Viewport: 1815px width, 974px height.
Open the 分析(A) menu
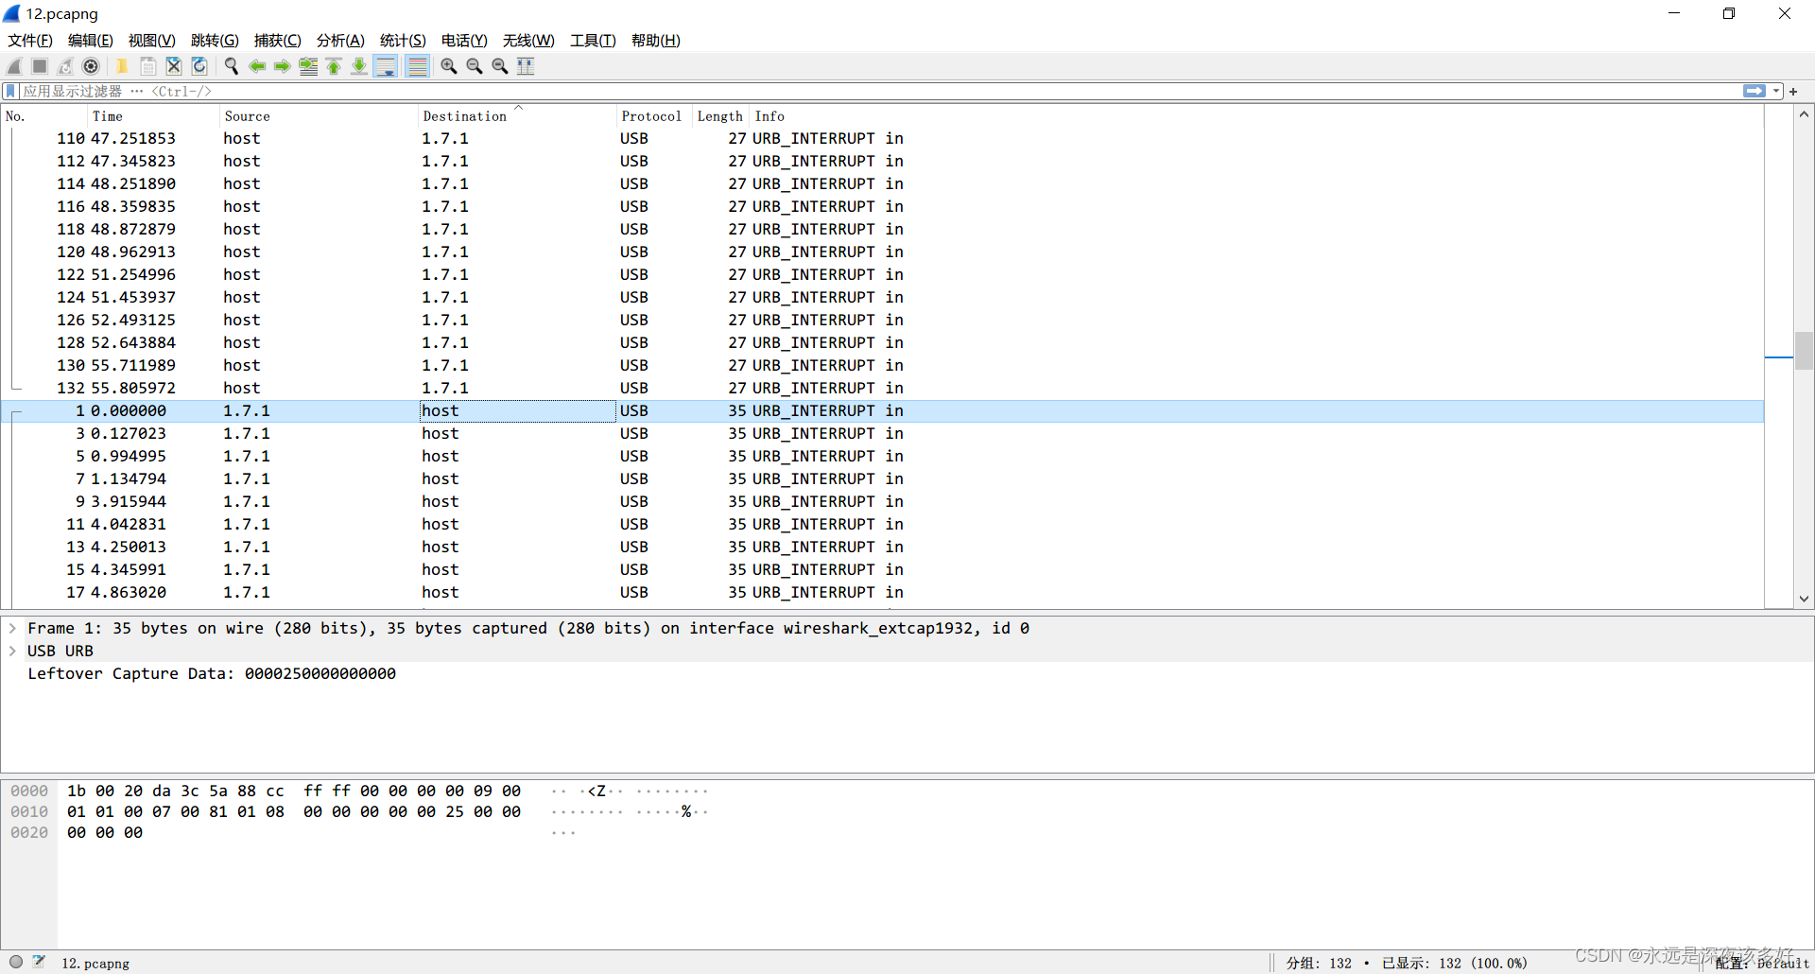[x=340, y=41]
